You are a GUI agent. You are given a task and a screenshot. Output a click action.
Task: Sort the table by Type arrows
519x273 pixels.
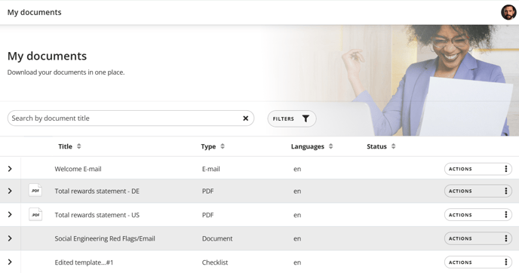pos(223,146)
